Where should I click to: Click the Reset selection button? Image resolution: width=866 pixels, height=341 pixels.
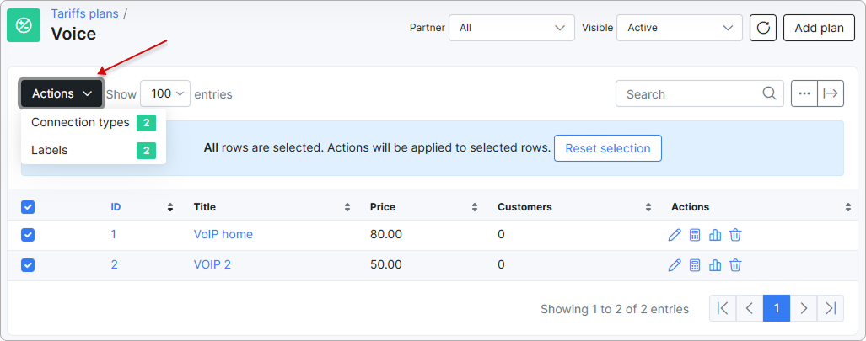[x=607, y=148]
